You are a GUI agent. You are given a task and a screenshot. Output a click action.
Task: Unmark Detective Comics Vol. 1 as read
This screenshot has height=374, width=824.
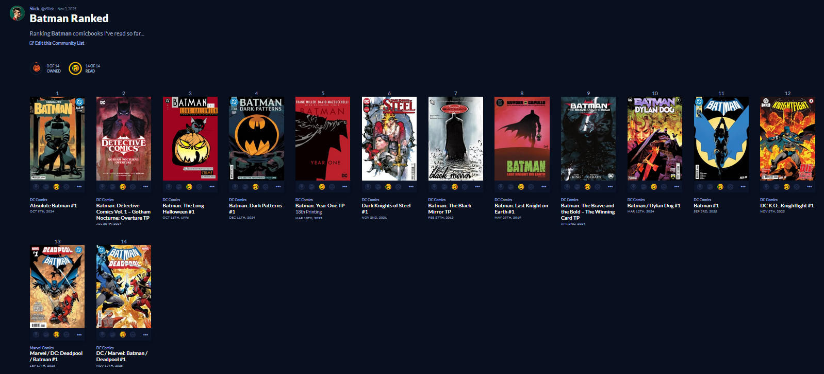pyautogui.click(x=123, y=187)
